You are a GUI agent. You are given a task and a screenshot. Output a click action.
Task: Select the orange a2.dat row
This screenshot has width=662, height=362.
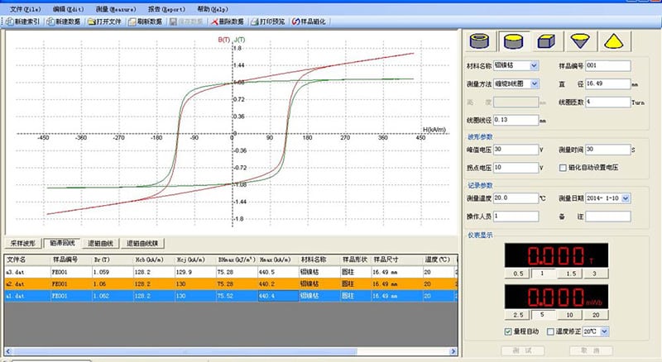[x=231, y=284]
